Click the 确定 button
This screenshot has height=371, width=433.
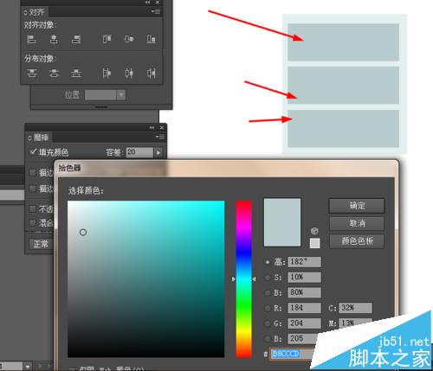[357, 206]
